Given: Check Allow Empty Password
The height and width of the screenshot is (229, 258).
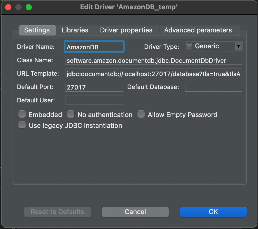Looking at the screenshot, I should coord(141,114).
